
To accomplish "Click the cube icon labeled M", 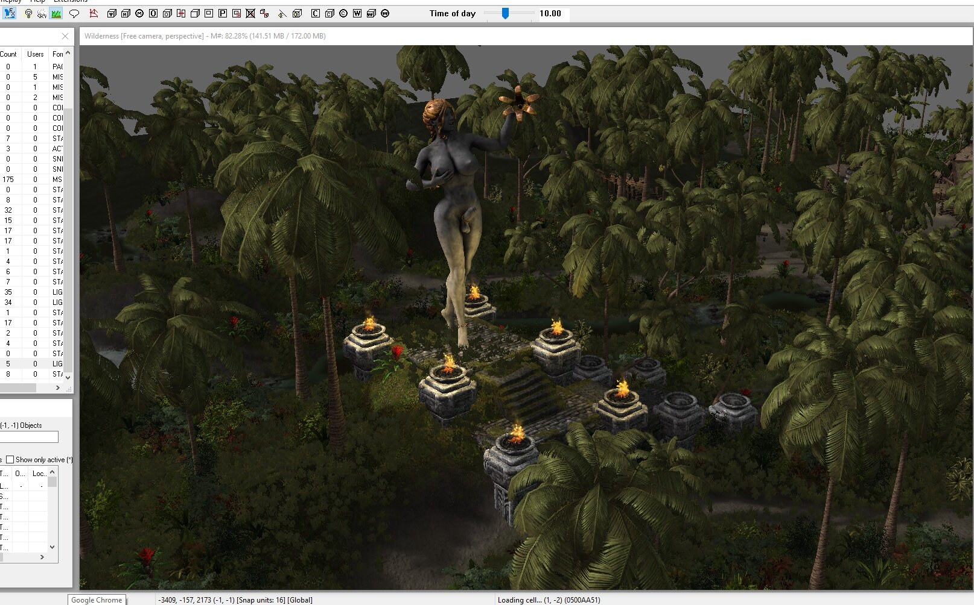I will (x=126, y=13).
